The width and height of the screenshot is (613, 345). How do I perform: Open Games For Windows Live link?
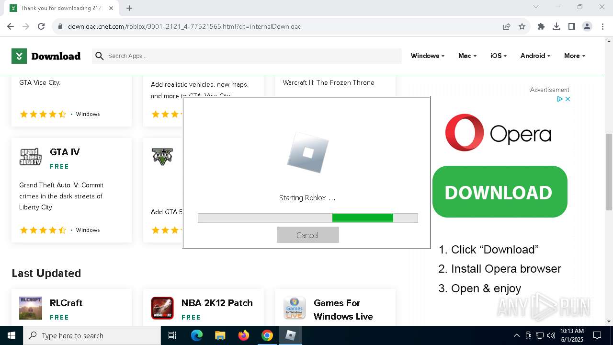click(x=343, y=310)
